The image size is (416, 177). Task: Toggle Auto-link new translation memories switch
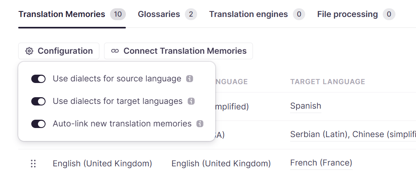(38, 124)
